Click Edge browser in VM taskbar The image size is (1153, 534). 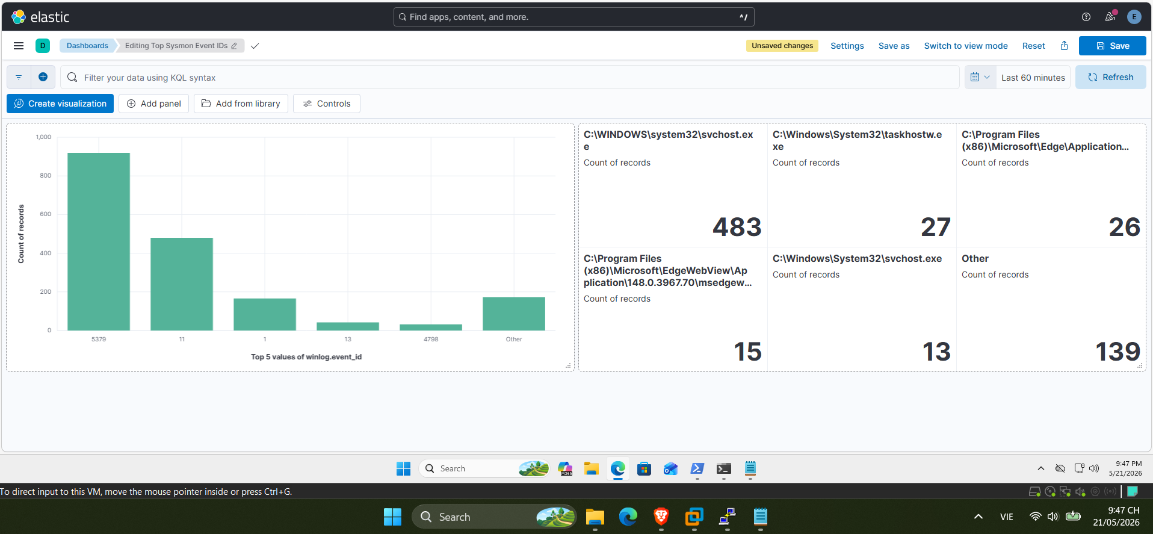point(618,468)
